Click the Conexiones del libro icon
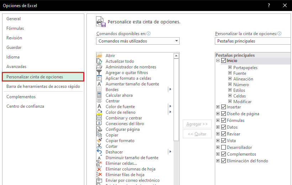Screen dimensions: 292x185 pos(99,124)
